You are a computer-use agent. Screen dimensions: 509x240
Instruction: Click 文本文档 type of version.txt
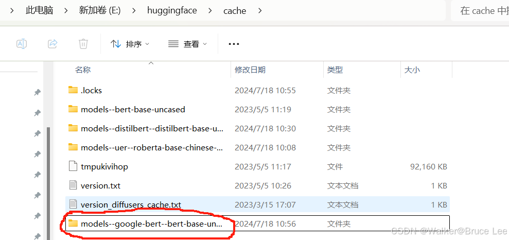[343, 186]
